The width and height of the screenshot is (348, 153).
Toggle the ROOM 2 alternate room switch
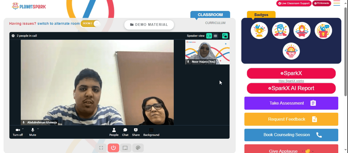click(x=90, y=24)
